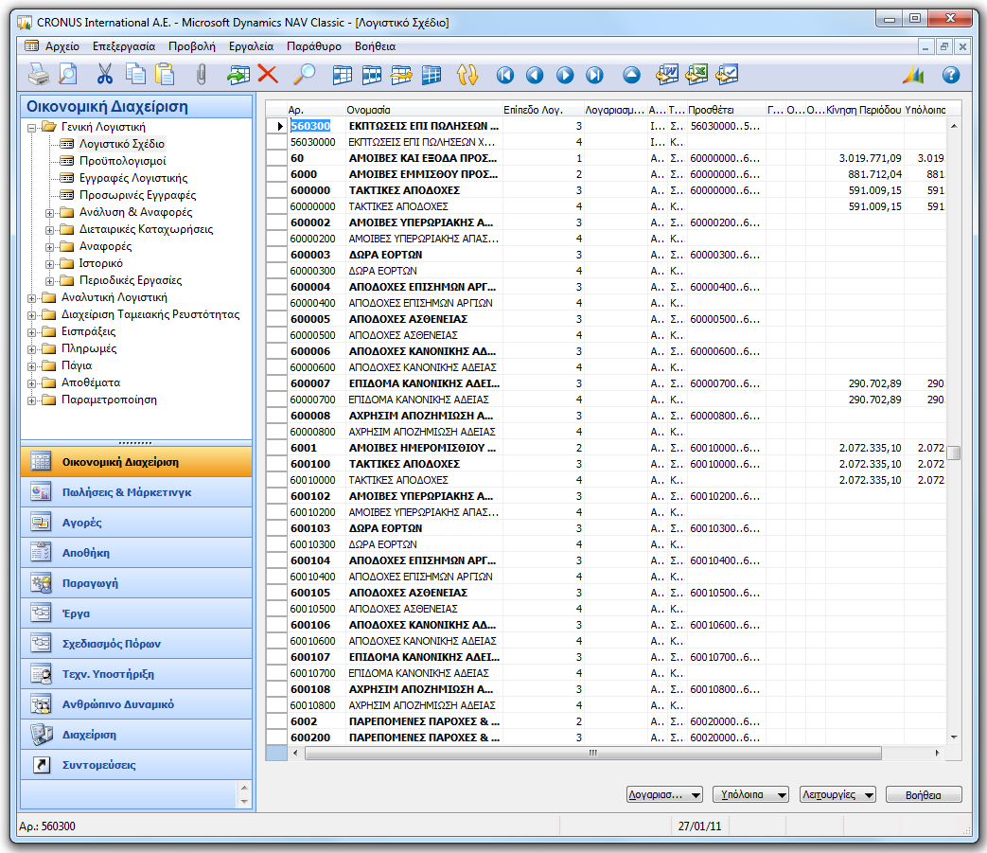The height and width of the screenshot is (853, 987).
Task: Switch to the Παραγωγή module
Action: point(136,583)
